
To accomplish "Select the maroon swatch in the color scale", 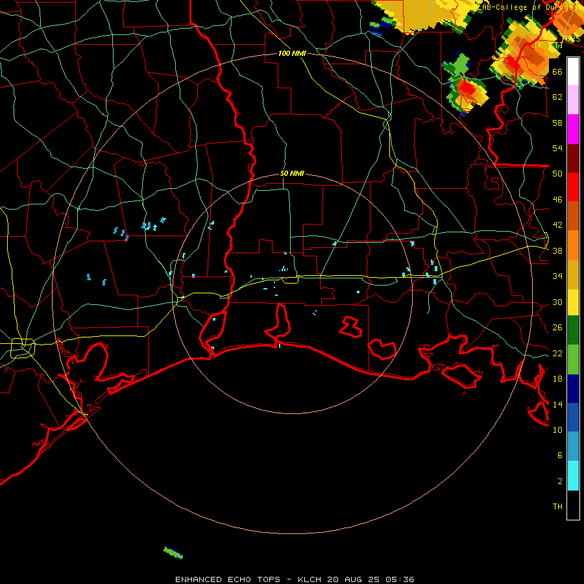I will (573, 158).
